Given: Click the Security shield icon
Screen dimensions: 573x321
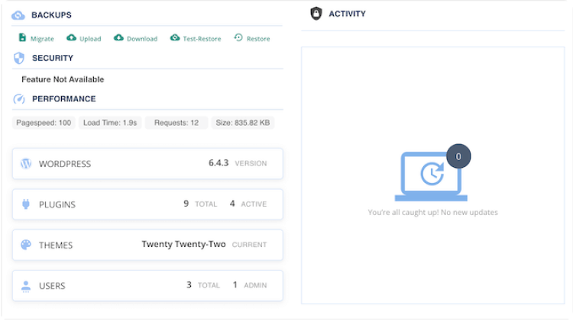Looking at the screenshot, I should pos(20,58).
